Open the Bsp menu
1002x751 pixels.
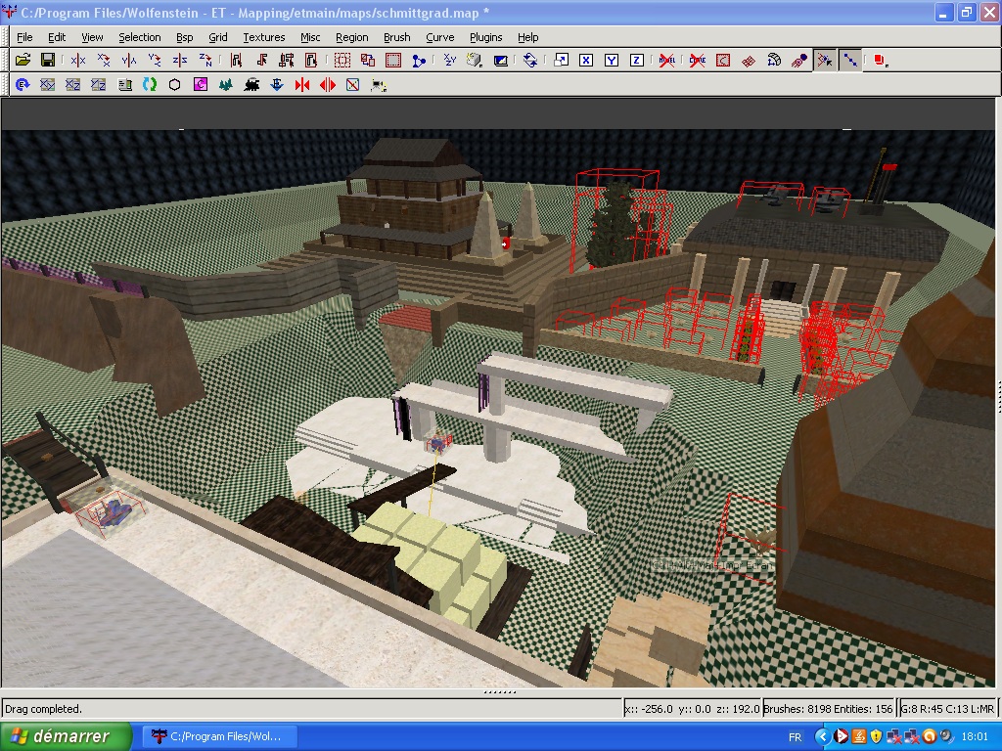tap(185, 37)
